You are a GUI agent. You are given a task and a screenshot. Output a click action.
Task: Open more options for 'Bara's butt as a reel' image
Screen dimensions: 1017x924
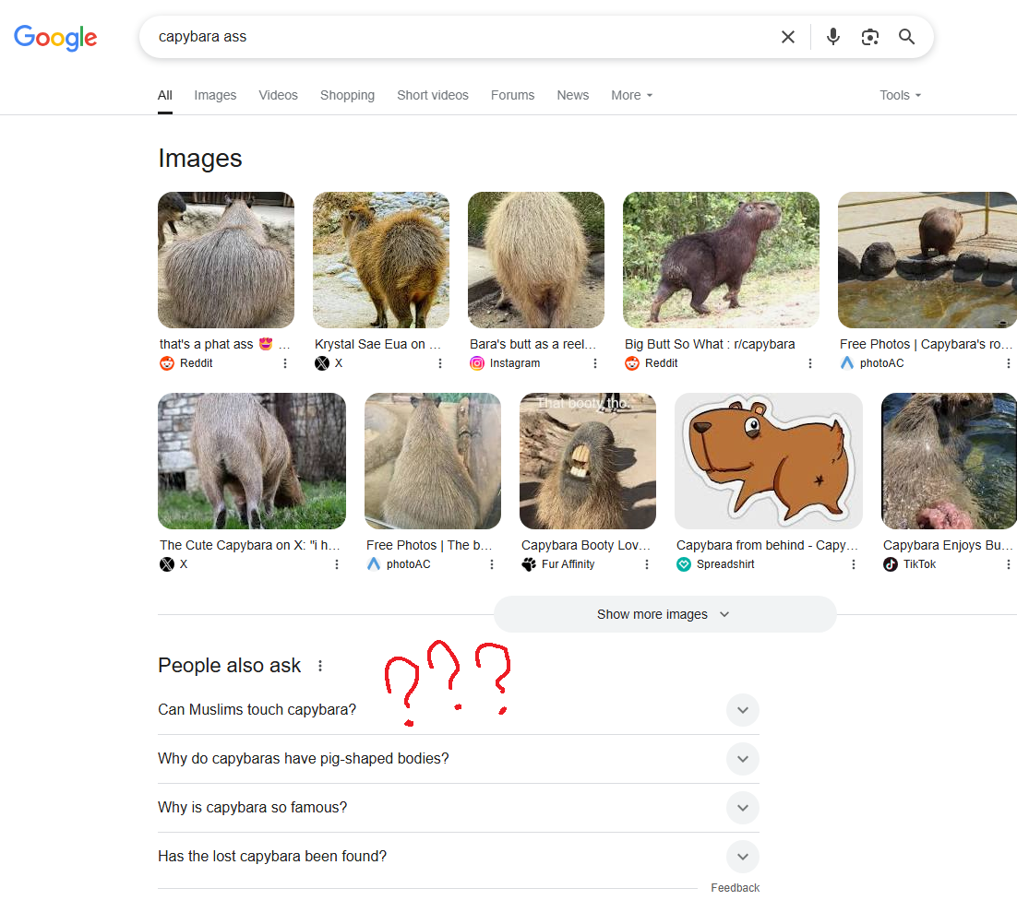tap(594, 363)
